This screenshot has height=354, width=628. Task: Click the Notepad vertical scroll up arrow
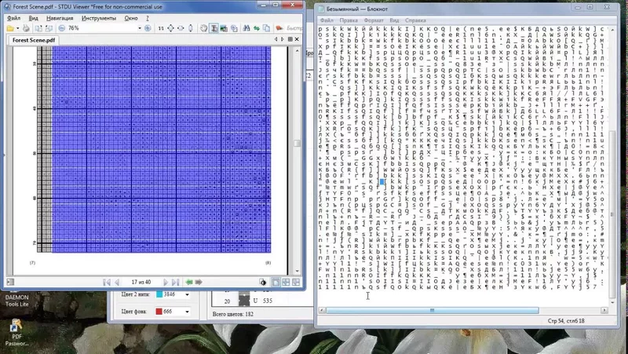612,30
